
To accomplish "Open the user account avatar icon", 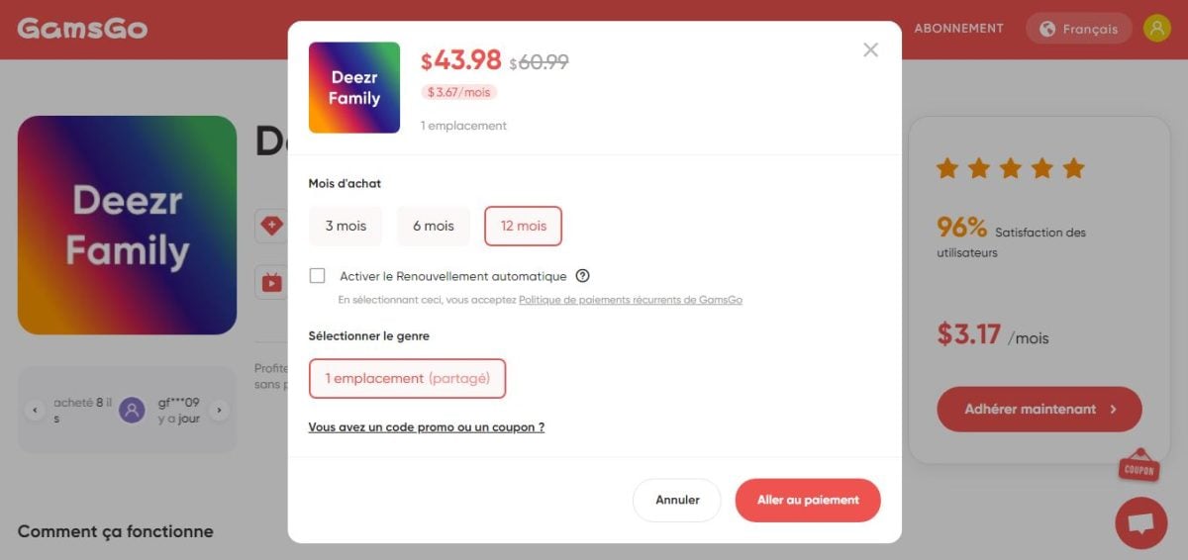I will click(x=1156, y=28).
